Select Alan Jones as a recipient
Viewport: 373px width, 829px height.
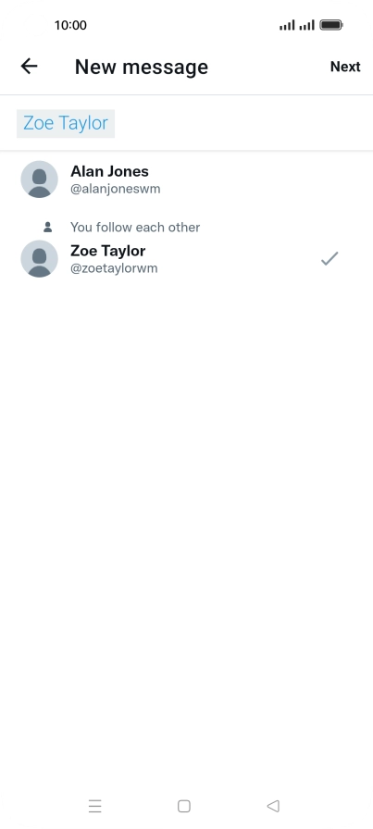tap(186, 179)
